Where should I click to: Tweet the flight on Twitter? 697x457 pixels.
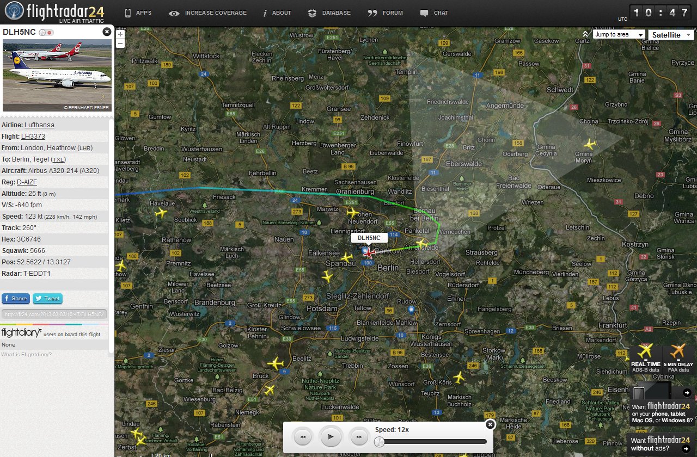pyautogui.click(x=47, y=298)
